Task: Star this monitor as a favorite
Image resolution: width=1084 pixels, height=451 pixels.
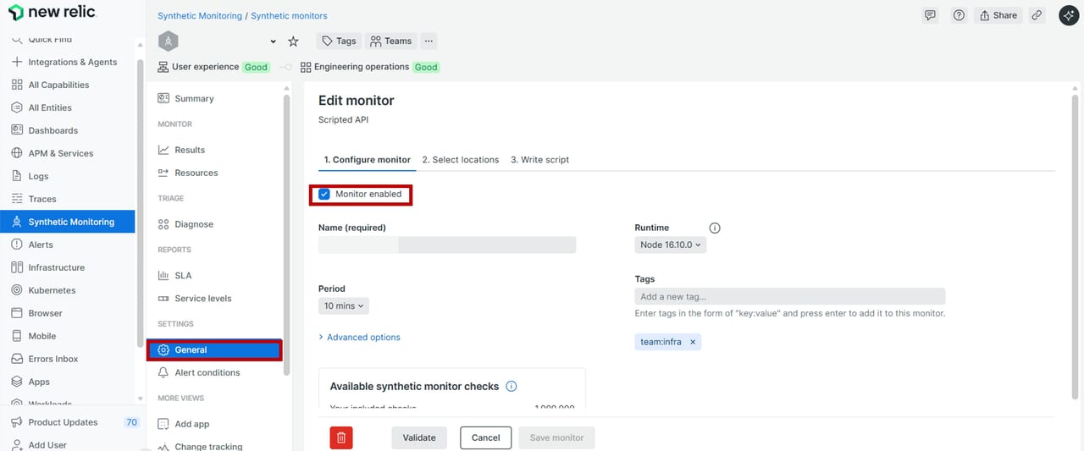Action: click(x=293, y=41)
